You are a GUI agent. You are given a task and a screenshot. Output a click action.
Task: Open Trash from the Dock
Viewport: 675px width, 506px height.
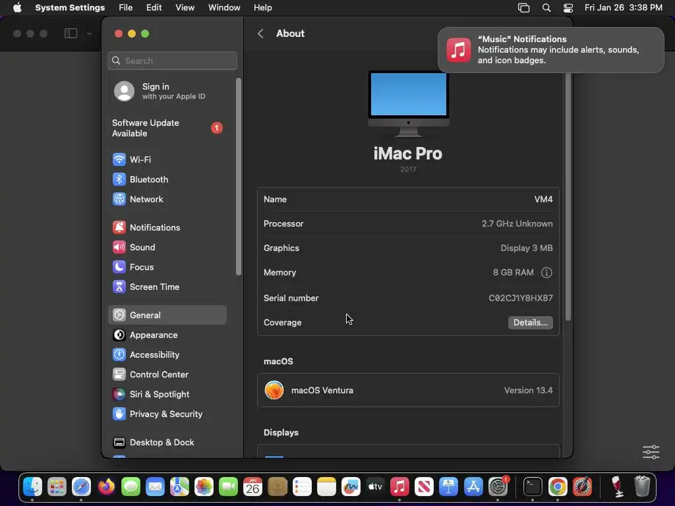click(x=642, y=487)
